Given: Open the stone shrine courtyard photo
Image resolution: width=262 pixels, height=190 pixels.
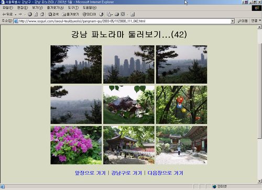Looking at the screenshot, I should [x=181, y=145].
